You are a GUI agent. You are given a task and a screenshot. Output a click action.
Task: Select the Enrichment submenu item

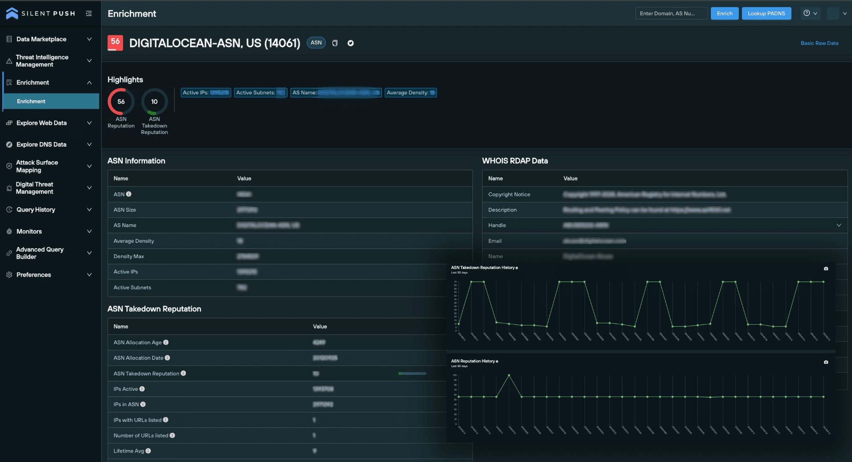point(51,101)
